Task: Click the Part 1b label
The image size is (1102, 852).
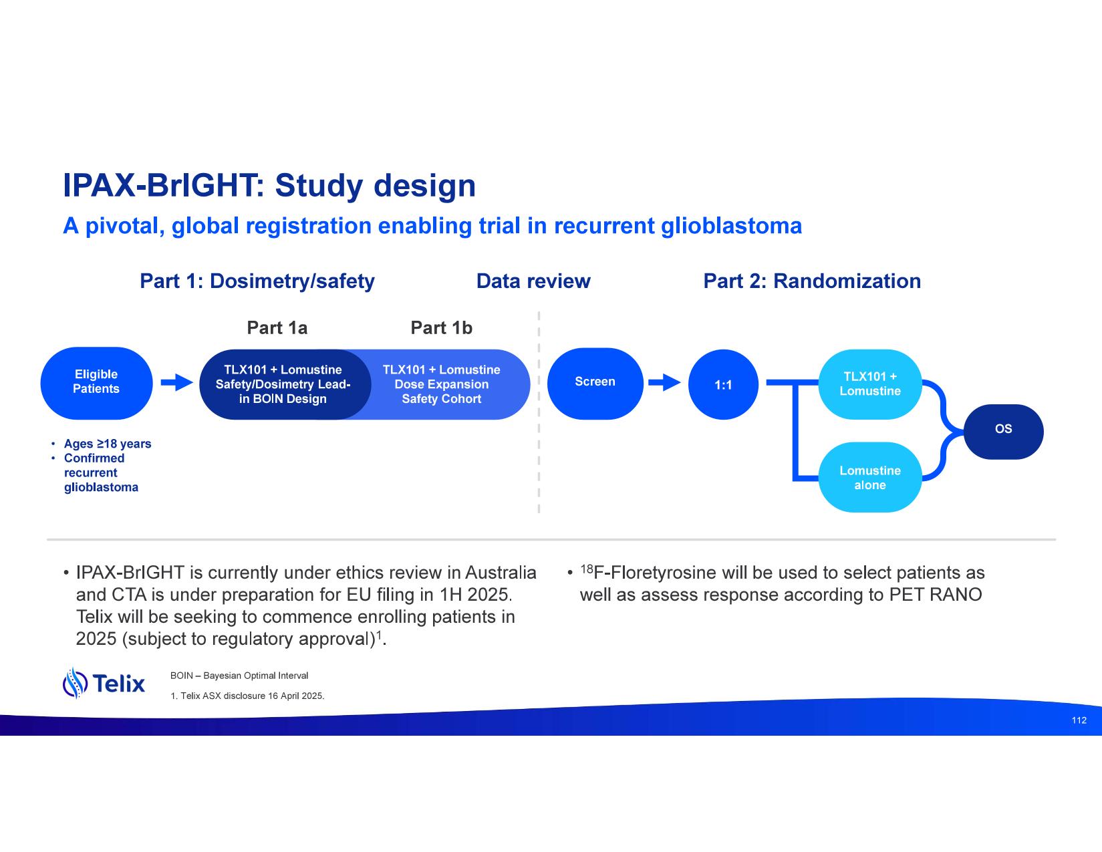Action: [x=441, y=328]
